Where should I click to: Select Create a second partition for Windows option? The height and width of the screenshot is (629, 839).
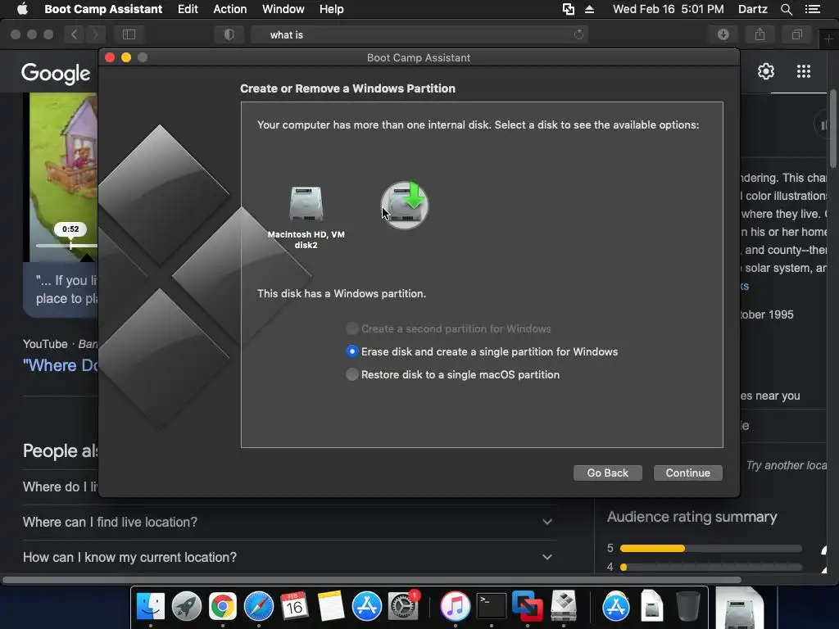click(352, 328)
